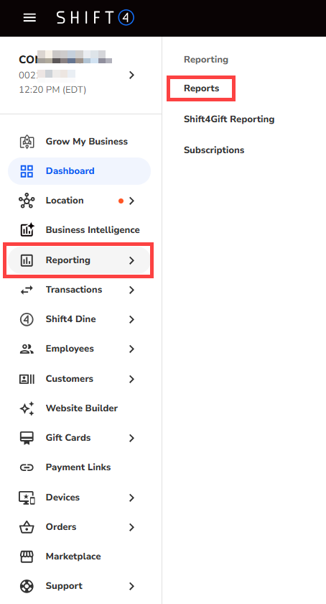Open Payment Links page

point(78,467)
